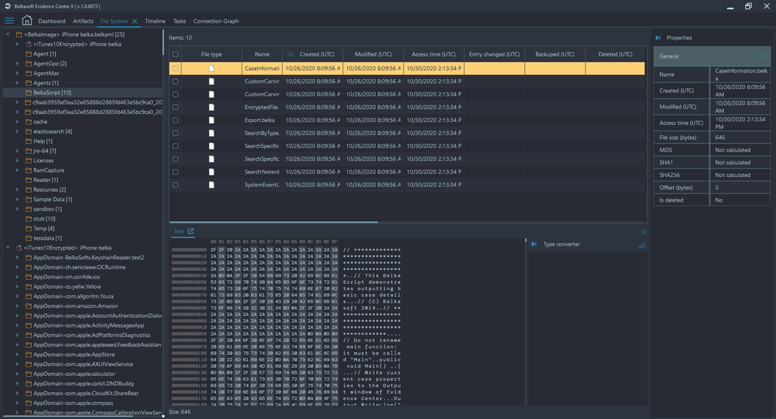776x419 pixels.
Task: Expand the jre-64 [7] folder
Action: tap(18, 150)
